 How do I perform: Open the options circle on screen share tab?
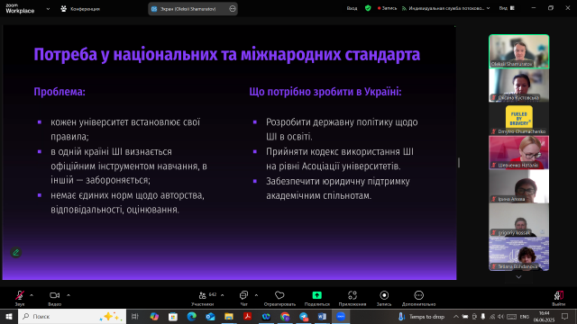pos(233,9)
